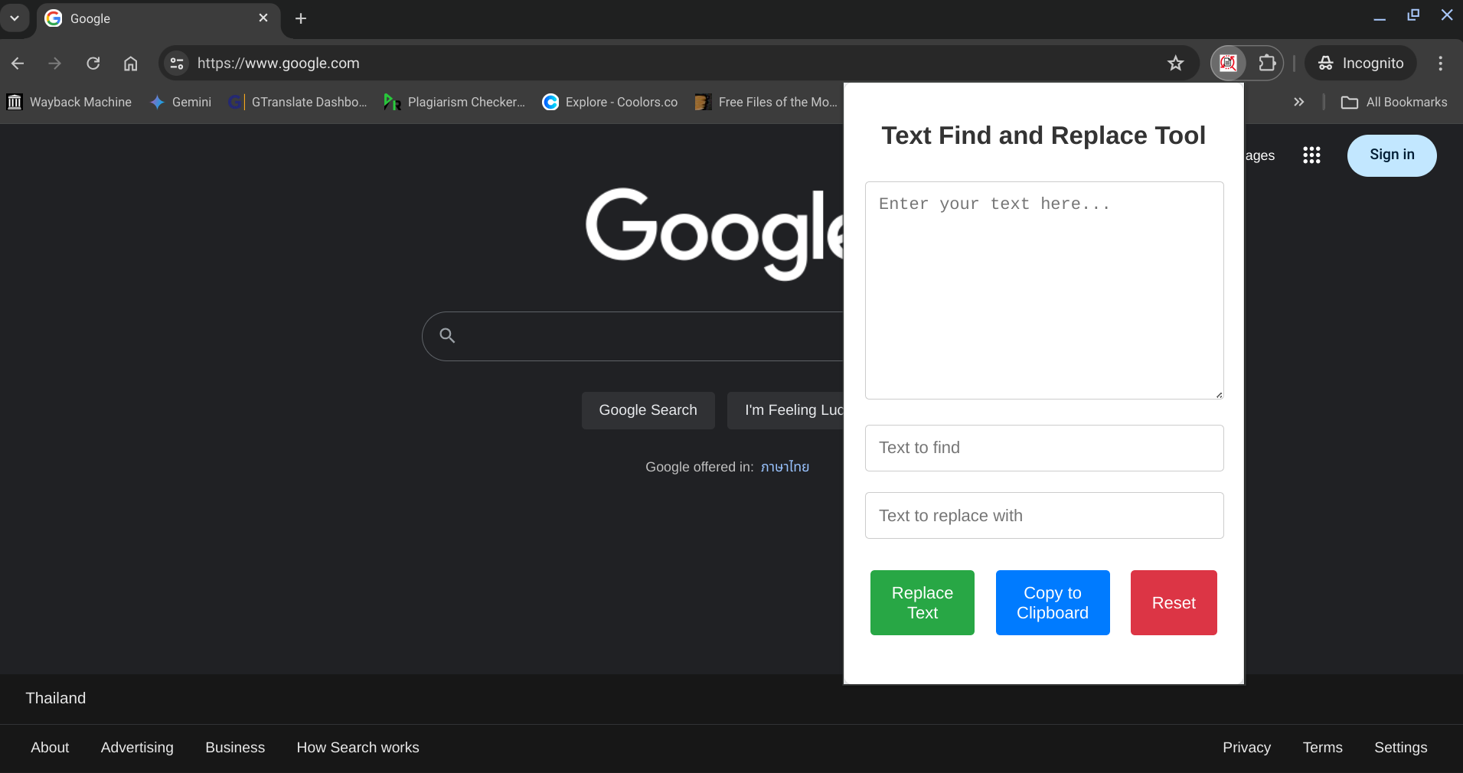The width and height of the screenshot is (1463, 773).
Task: Switch Google to ภาษาไทย
Action: [x=785, y=467]
